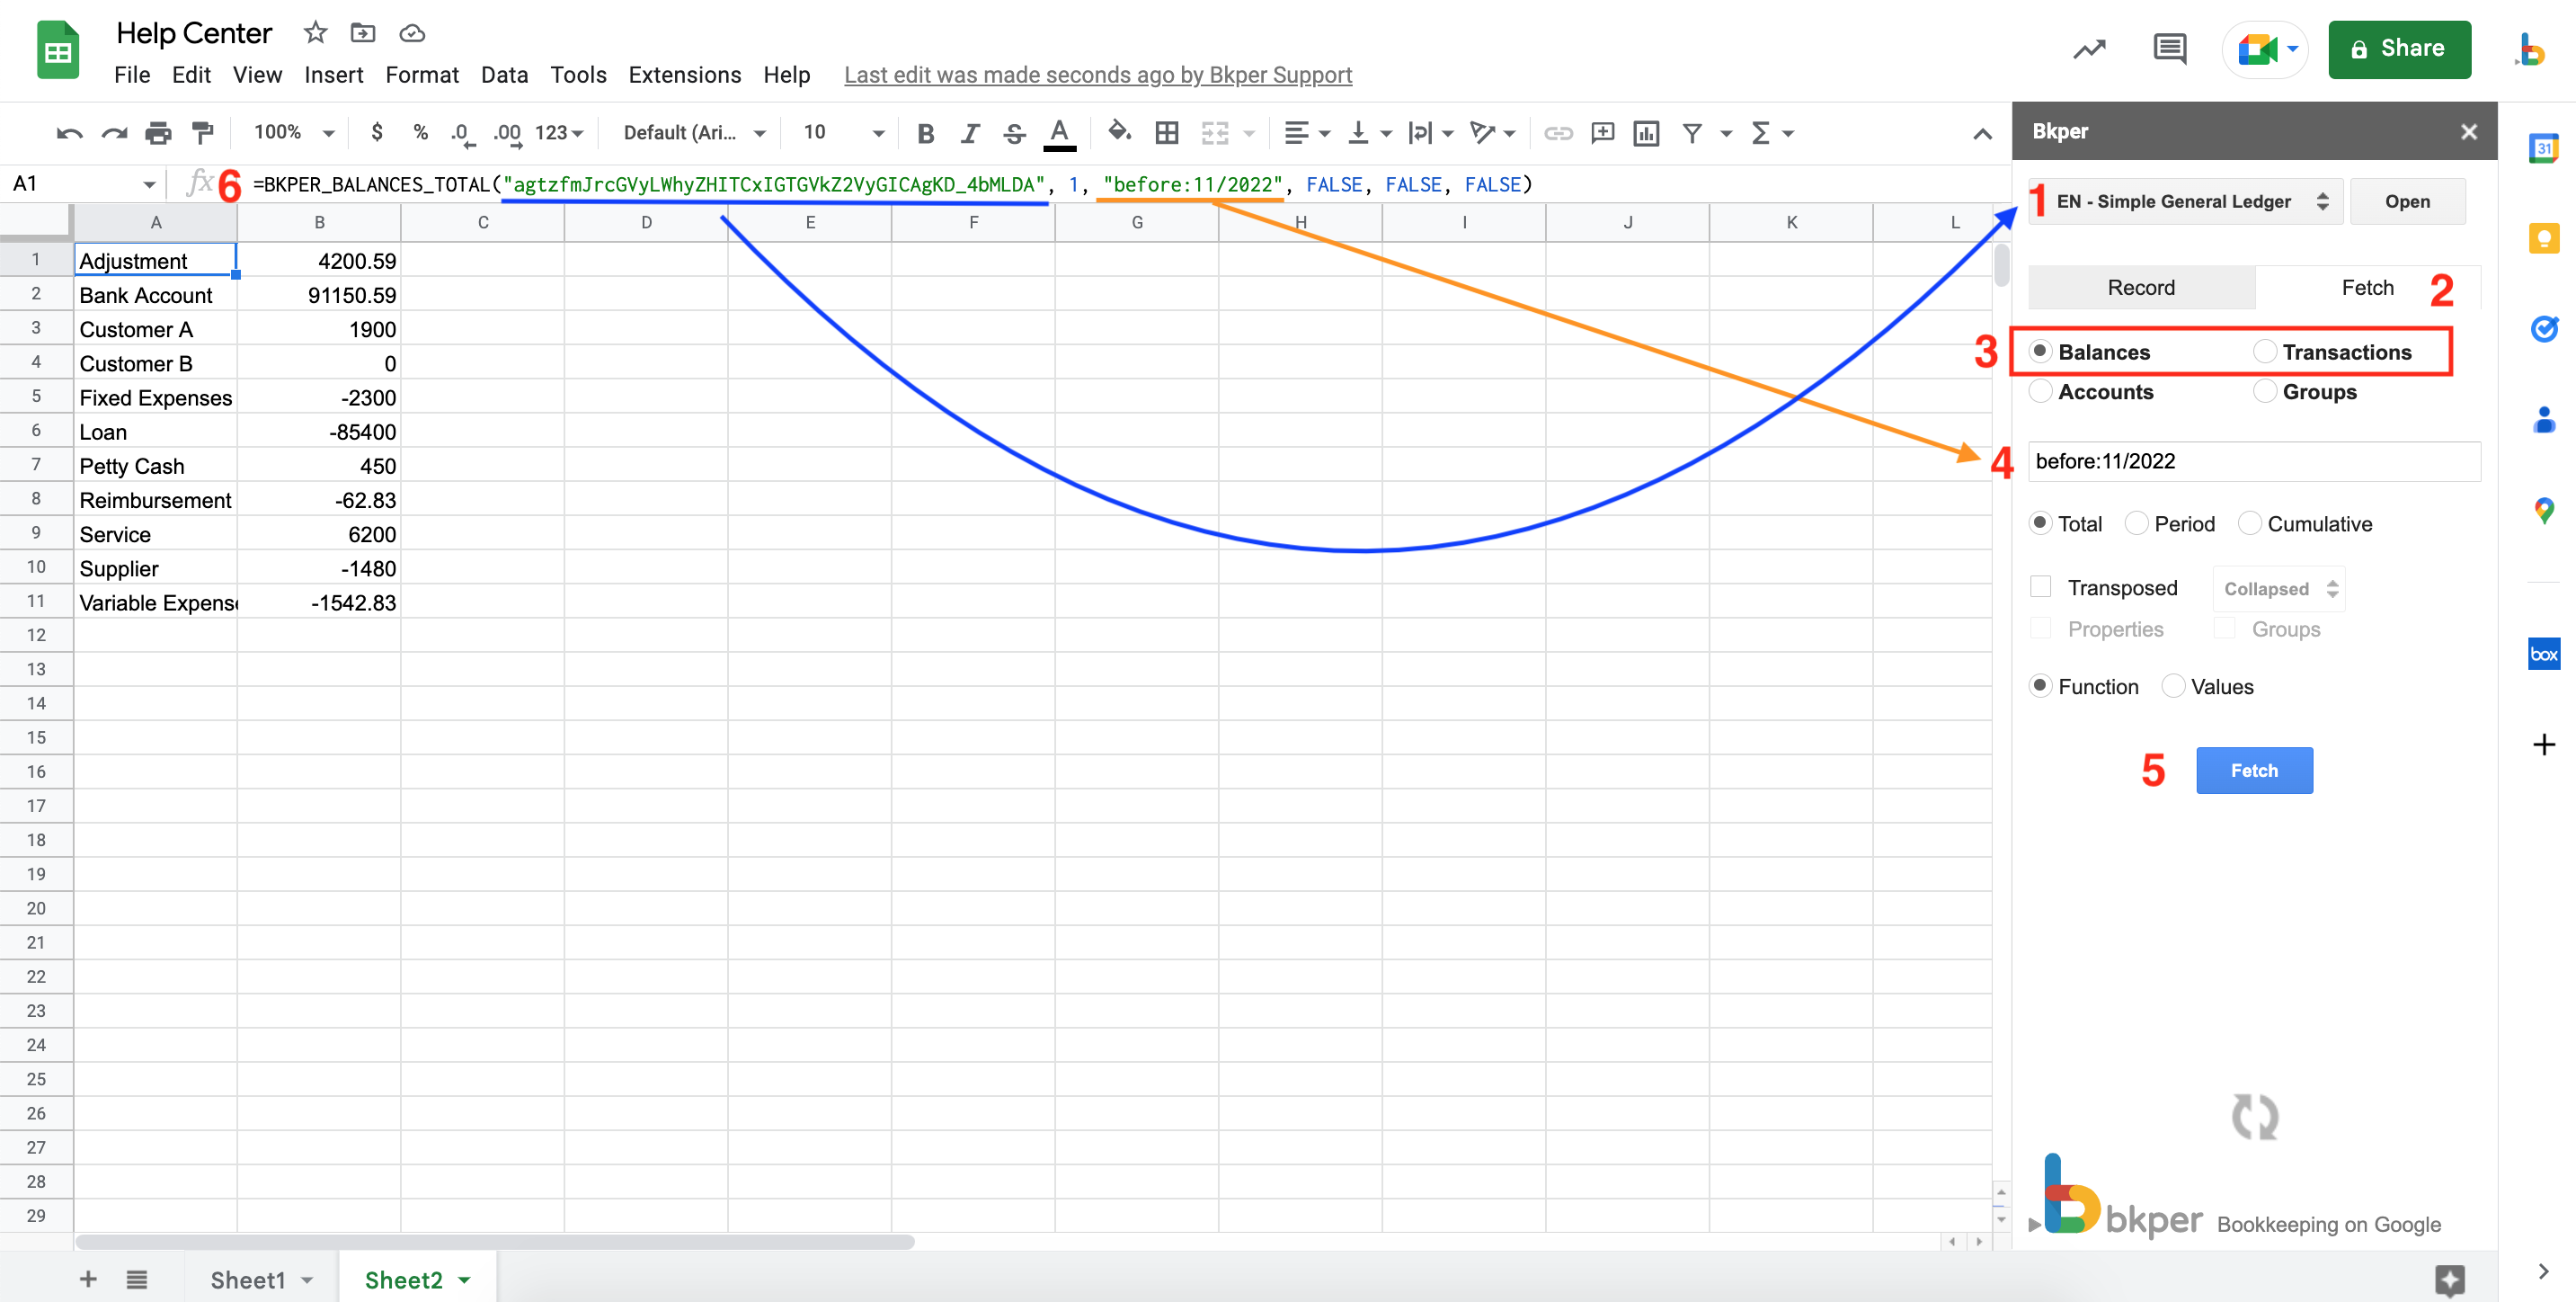Click the insert chart icon
The width and height of the screenshot is (2576, 1302).
tap(1646, 132)
